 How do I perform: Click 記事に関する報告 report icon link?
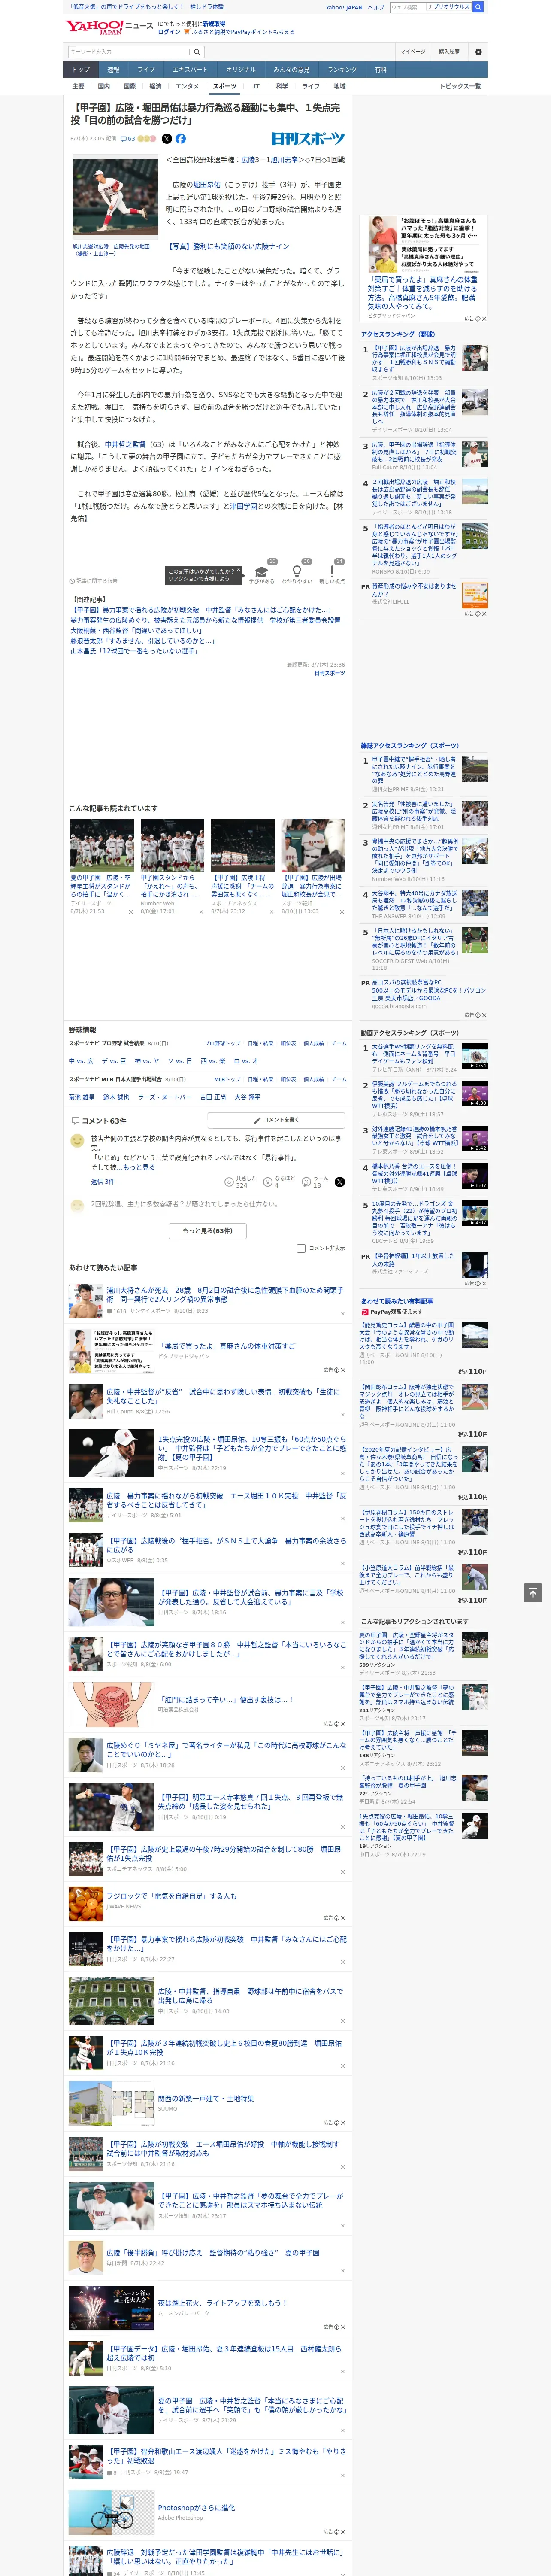(x=94, y=581)
